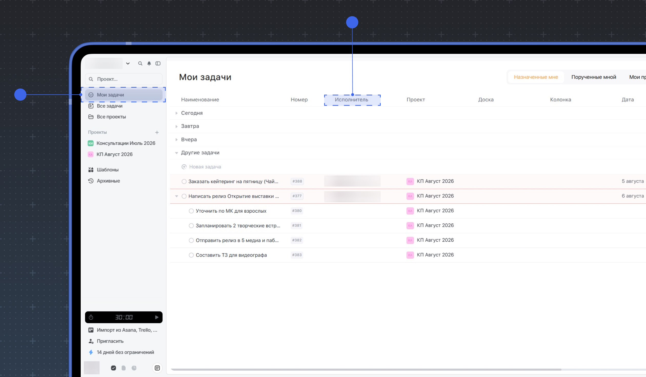Click the Мои задачи face icon in sidebar

(x=91, y=95)
